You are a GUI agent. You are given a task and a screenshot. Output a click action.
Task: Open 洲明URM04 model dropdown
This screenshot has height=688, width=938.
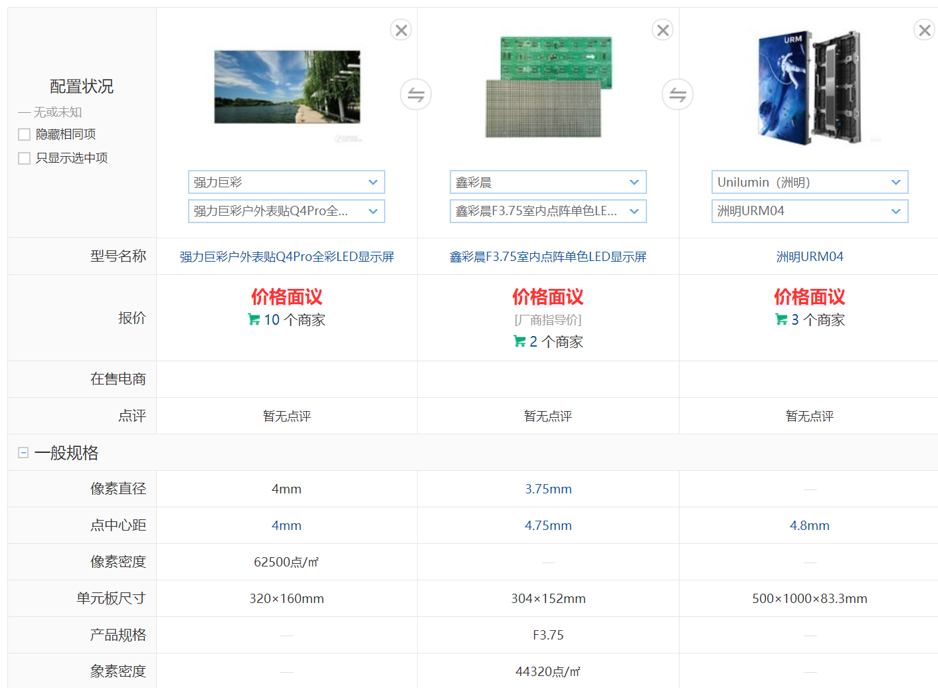[809, 211]
